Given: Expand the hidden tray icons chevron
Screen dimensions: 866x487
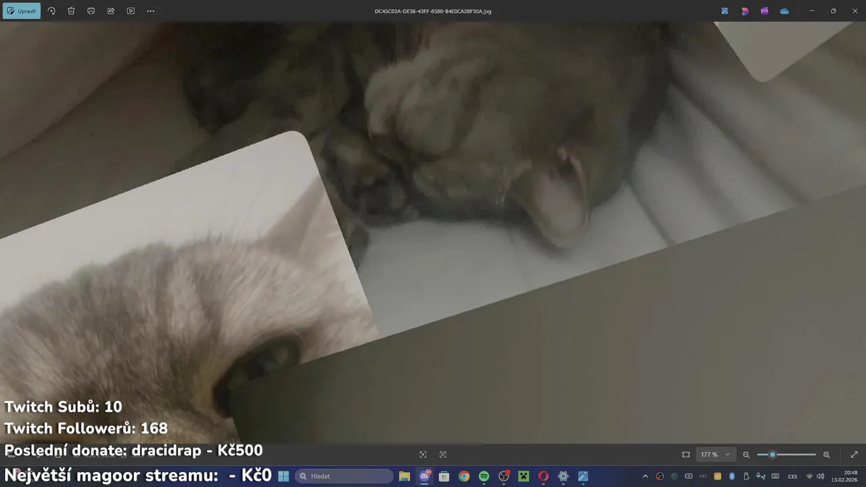Looking at the screenshot, I should [645, 476].
